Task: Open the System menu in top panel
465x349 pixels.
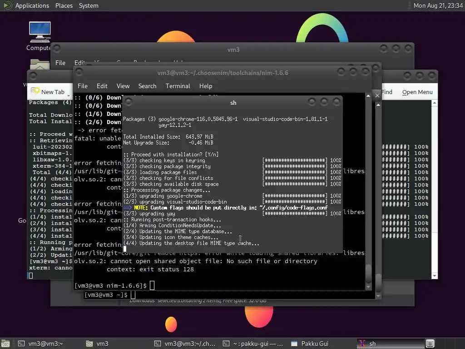Action: pyautogui.click(x=89, y=5)
